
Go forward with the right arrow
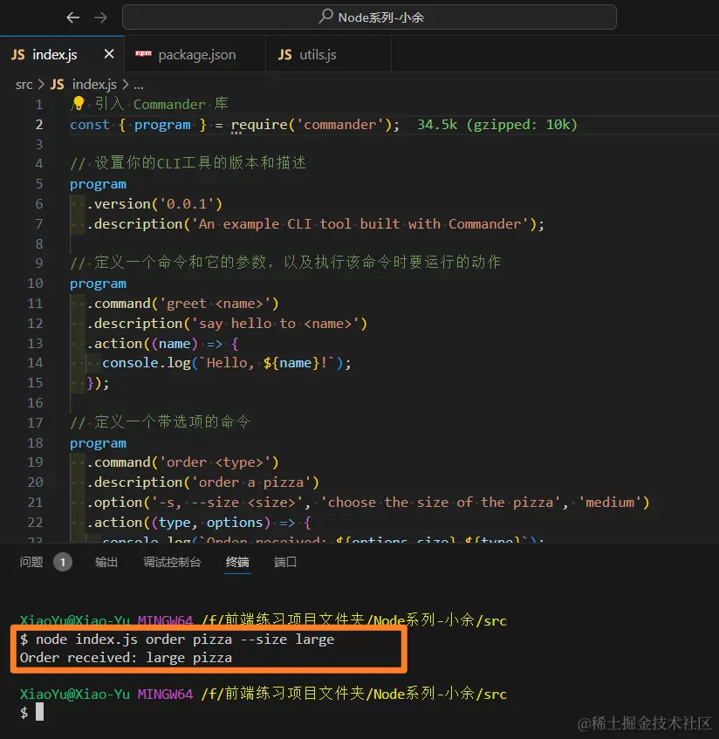tap(100, 18)
